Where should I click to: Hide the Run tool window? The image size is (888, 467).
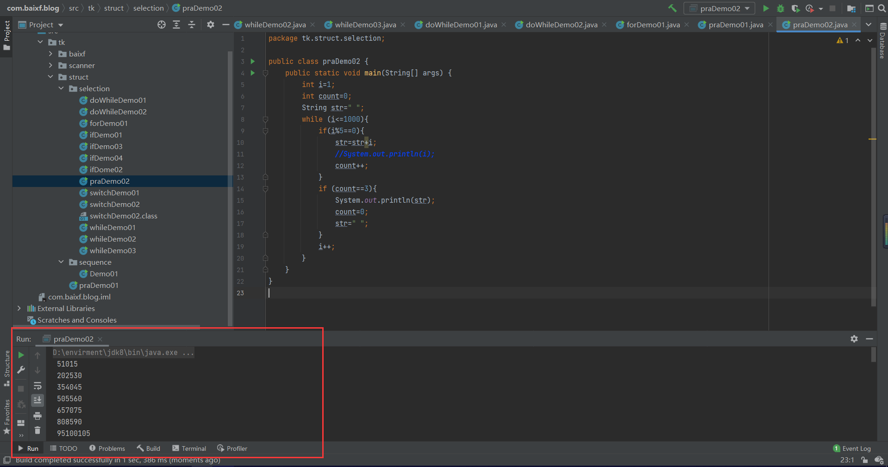tap(869, 339)
